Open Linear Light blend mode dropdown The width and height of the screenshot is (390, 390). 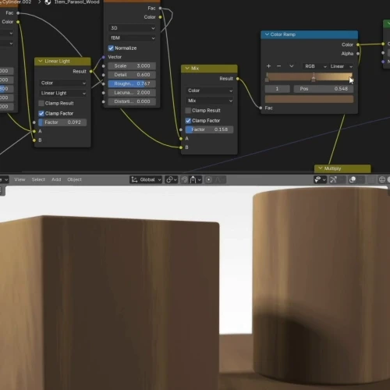coord(62,93)
